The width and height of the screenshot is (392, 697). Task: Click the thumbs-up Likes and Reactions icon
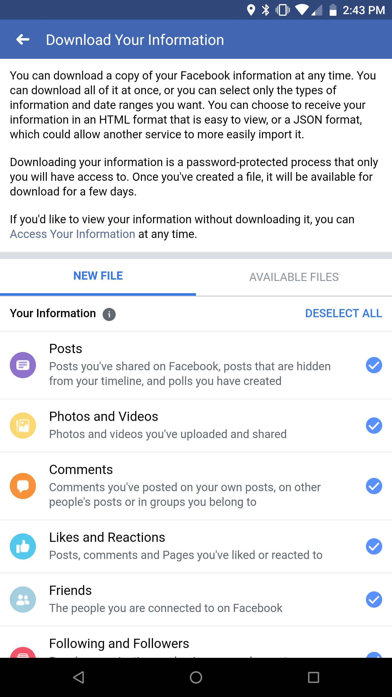coord(23,546)
